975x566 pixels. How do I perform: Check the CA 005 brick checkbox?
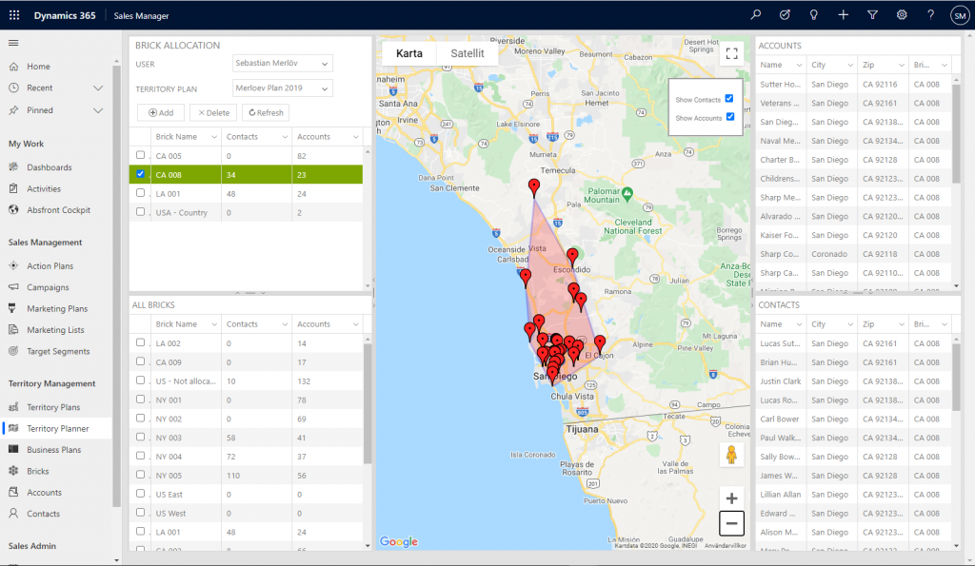pyautogui.click(x=141, y=155)
